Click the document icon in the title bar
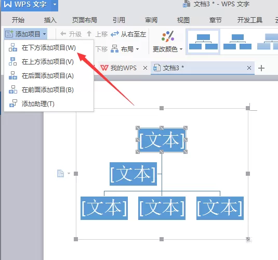 coord(187,4)
